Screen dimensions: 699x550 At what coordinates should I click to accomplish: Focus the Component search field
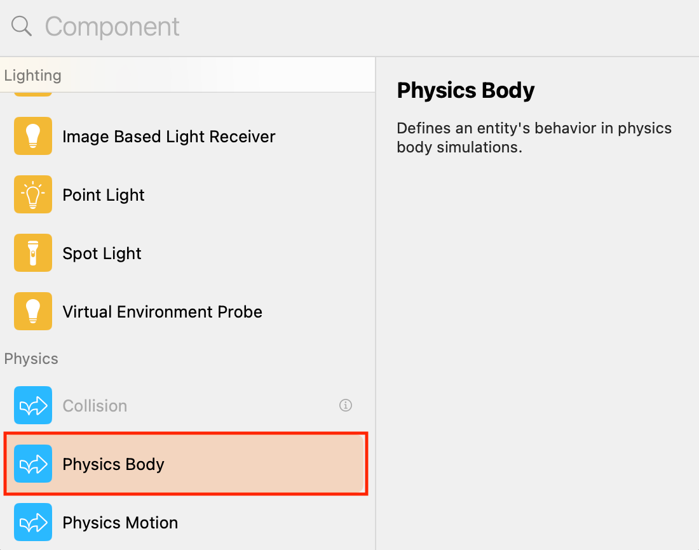[x=191, y=27]
